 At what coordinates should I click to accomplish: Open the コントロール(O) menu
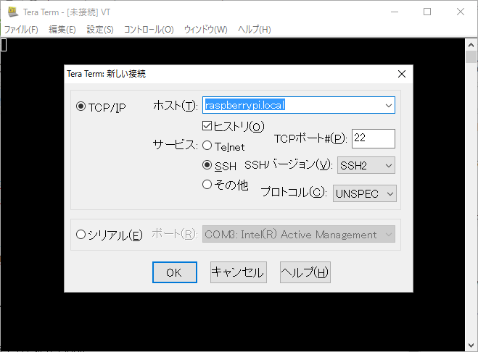149,30
